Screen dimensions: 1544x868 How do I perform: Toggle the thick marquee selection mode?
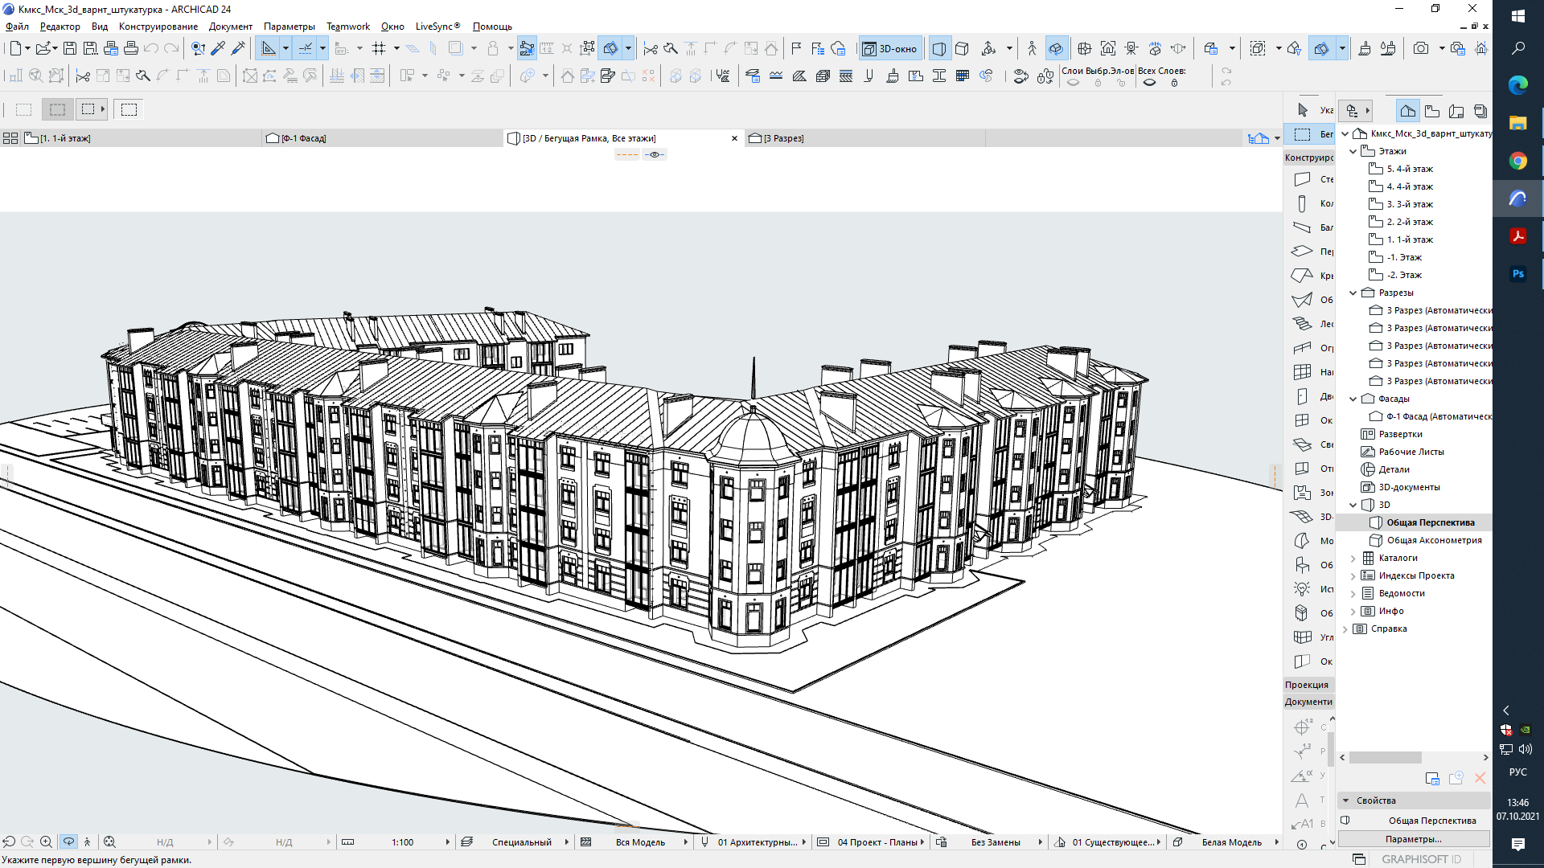click(57, 109)
